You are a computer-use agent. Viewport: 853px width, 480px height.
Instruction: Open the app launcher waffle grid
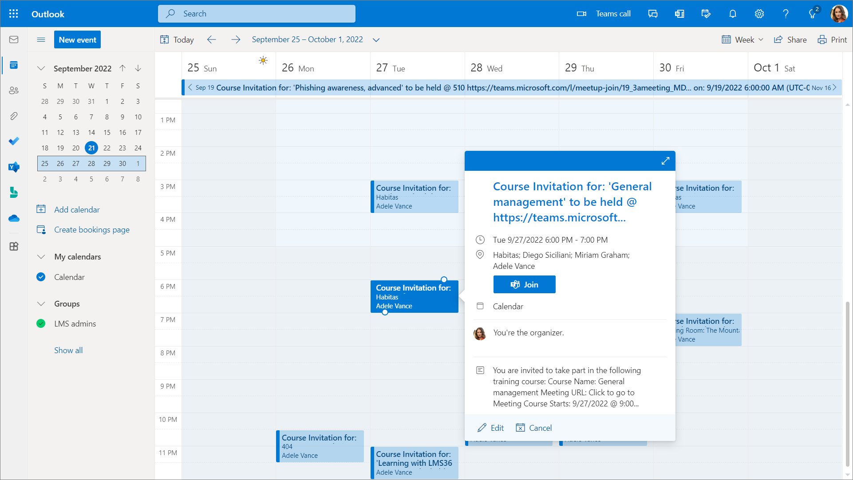tap(14, 14)
